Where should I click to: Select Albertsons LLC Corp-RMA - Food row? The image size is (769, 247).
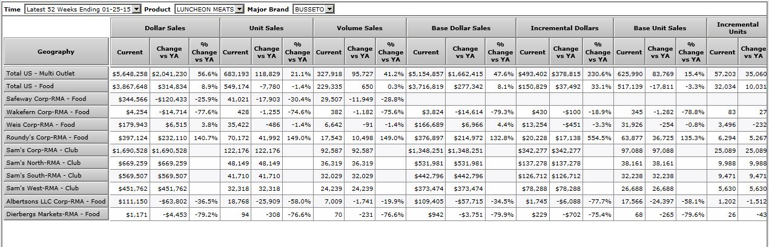click(x=56, y=201)
